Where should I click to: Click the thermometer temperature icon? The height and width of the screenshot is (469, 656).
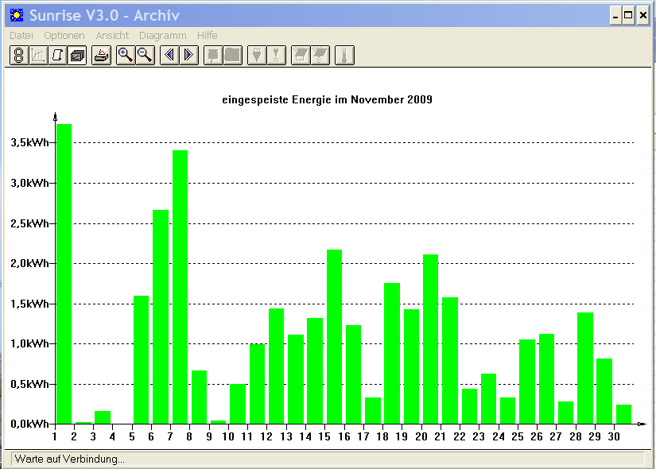pos(345,55)
